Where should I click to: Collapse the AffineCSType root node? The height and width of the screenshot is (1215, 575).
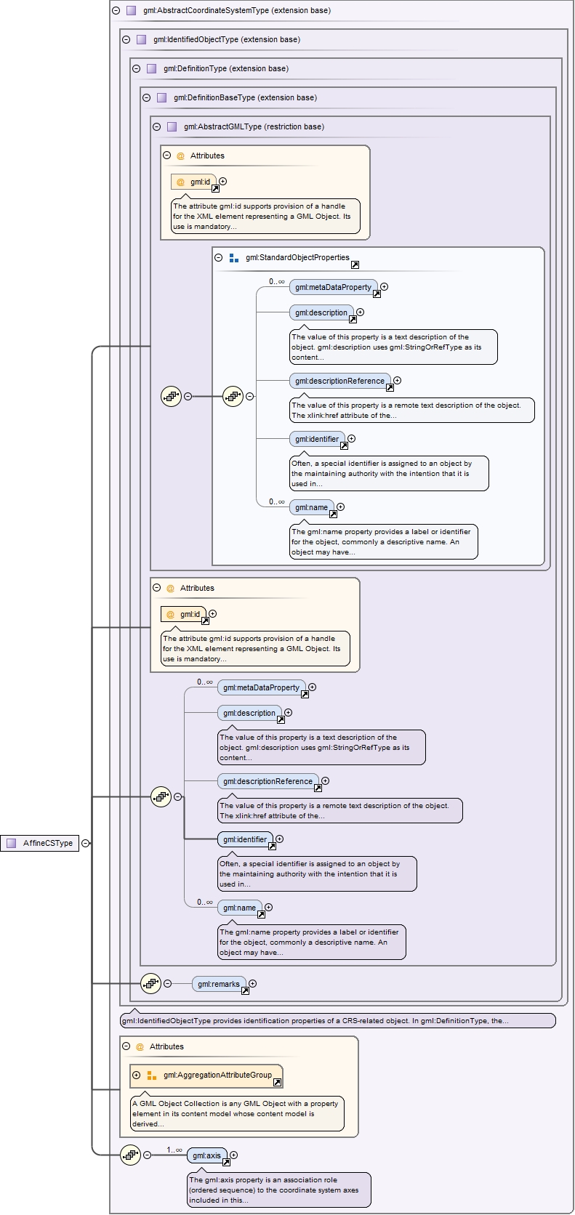tap(86, 843)
